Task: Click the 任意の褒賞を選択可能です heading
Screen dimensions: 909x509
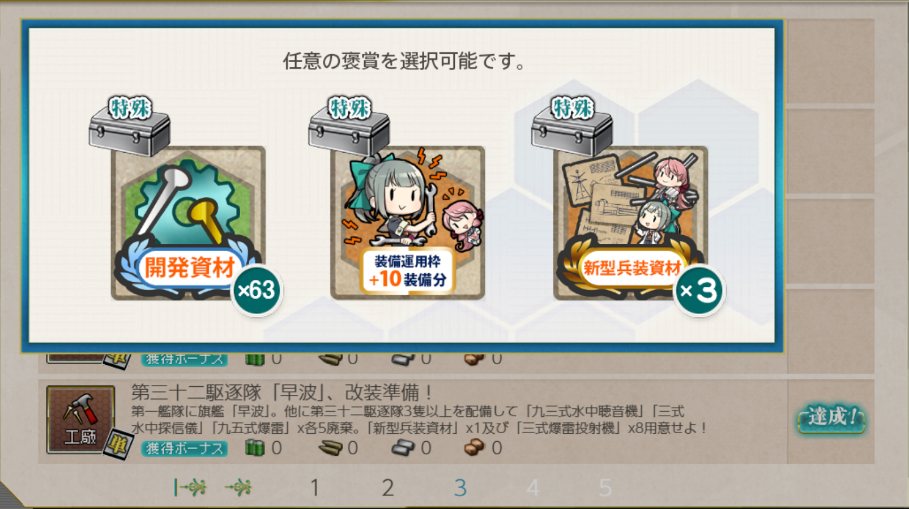Action: (404, 61)
